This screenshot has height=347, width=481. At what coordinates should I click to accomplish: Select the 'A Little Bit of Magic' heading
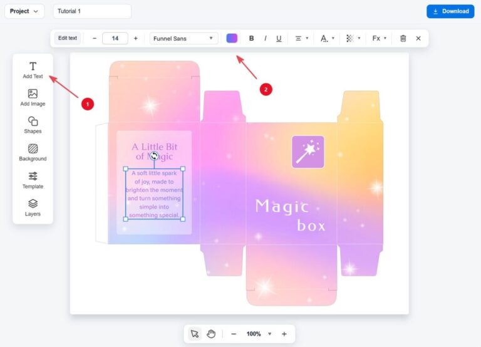[154, 152]
